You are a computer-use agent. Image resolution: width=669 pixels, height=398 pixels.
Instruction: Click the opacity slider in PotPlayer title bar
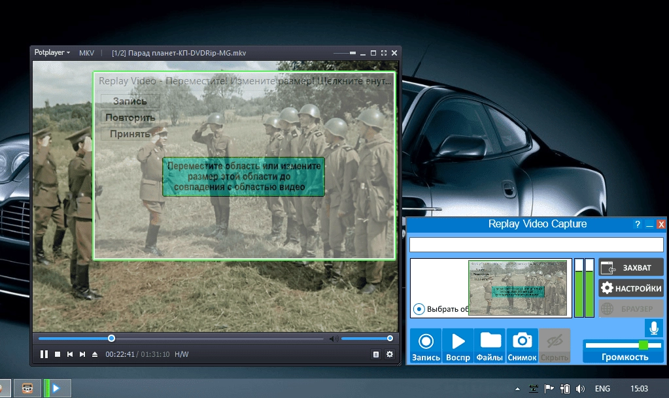click(345, 53)
